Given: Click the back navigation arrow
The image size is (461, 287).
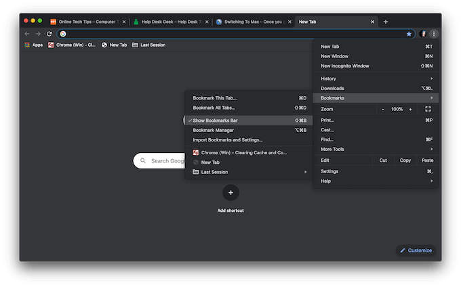Looking at the screenshot, I should [x=27, y=33].
